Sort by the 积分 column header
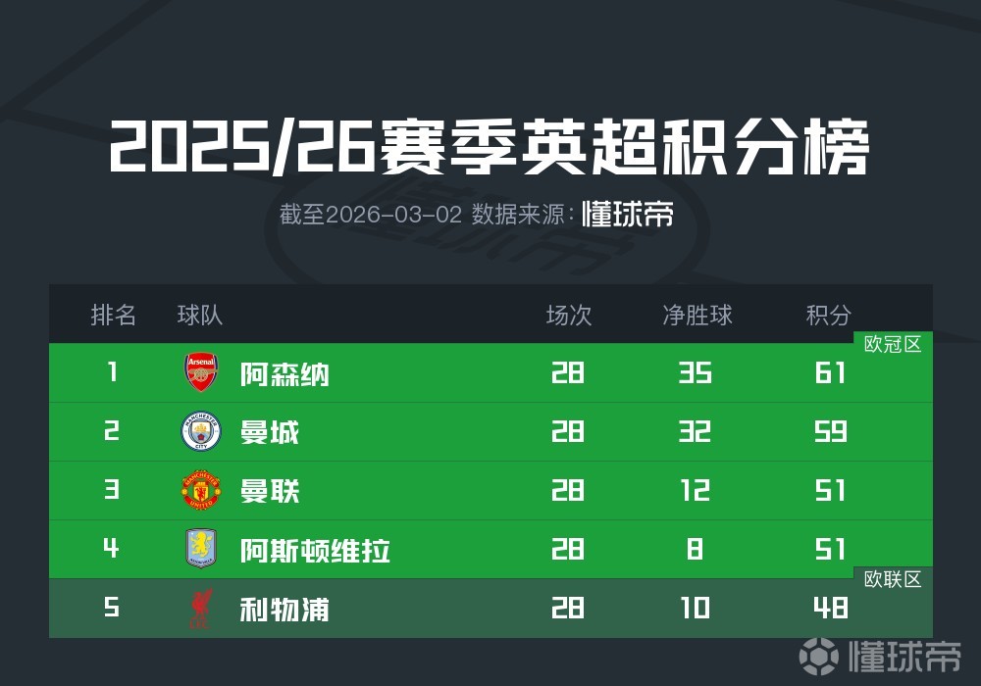Viewport: 981px width, 686px height. (829, 315)
